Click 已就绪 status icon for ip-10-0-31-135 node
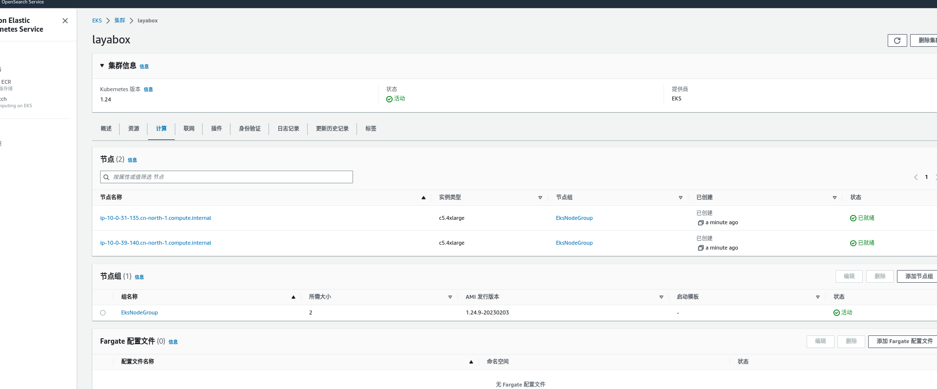 [853, 218]
